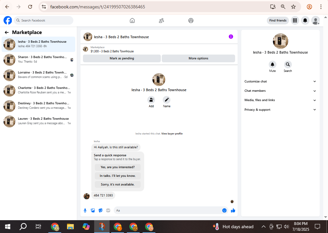Mute this conversation using bell icon

pyautogui.click(x=272, y=65)
